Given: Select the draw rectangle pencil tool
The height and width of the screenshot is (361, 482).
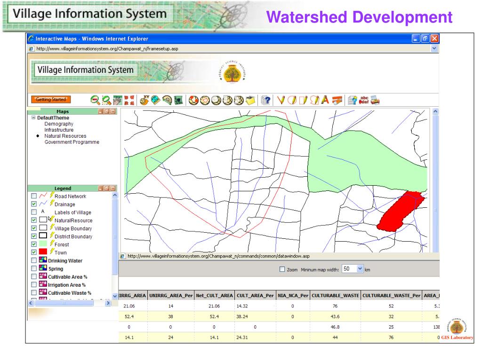Looking at the screenshot, I should [x=303, y=100].
